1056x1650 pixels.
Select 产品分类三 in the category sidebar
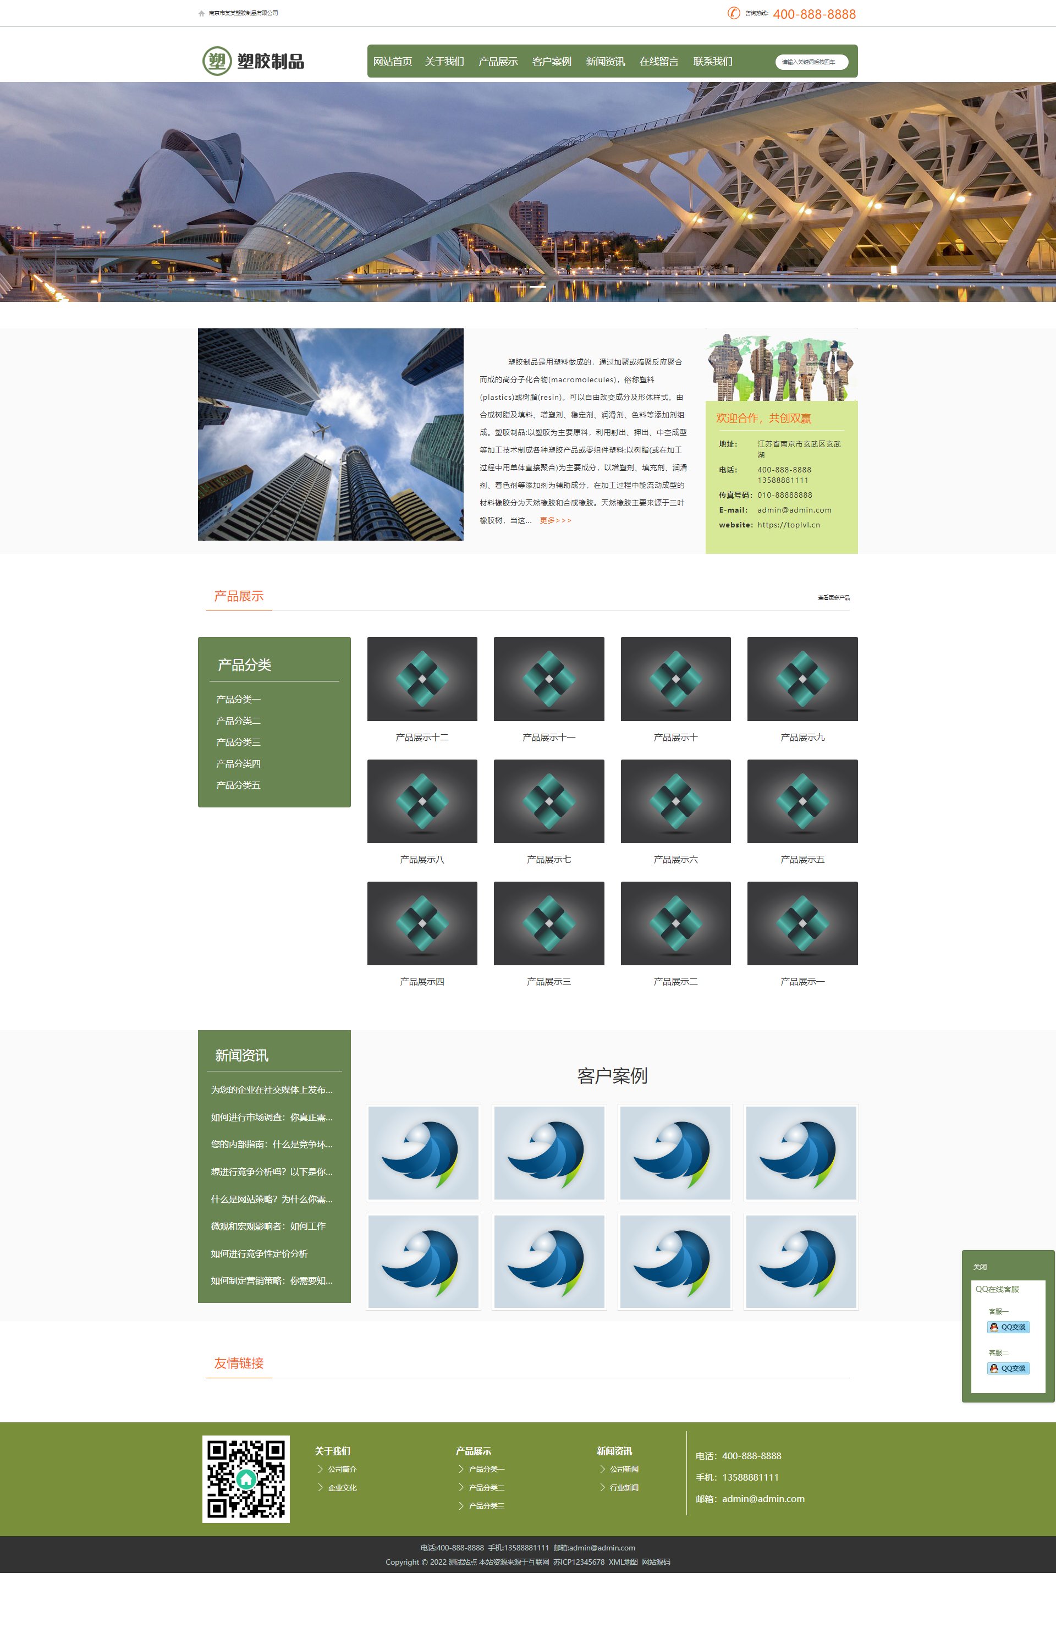coord(238,742)
